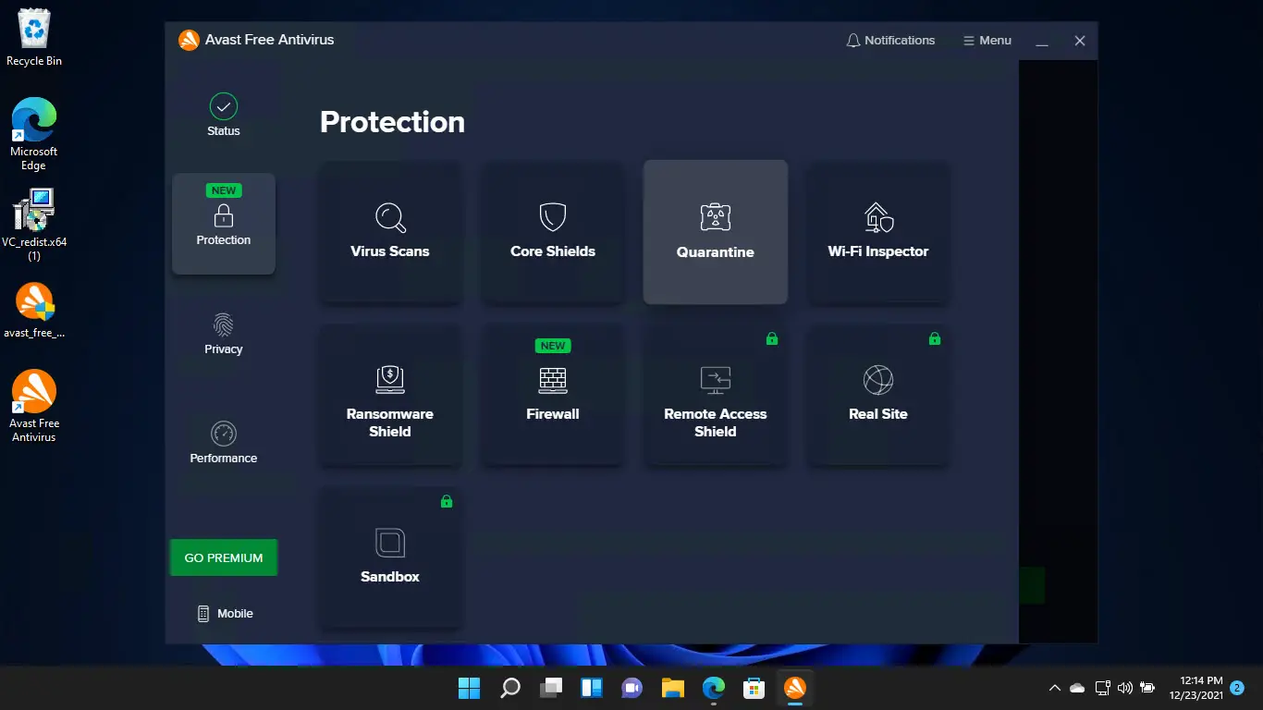Select the avast_free installer desktop icon
This screenshot has height=710, width=1263.
click(34, 311)
